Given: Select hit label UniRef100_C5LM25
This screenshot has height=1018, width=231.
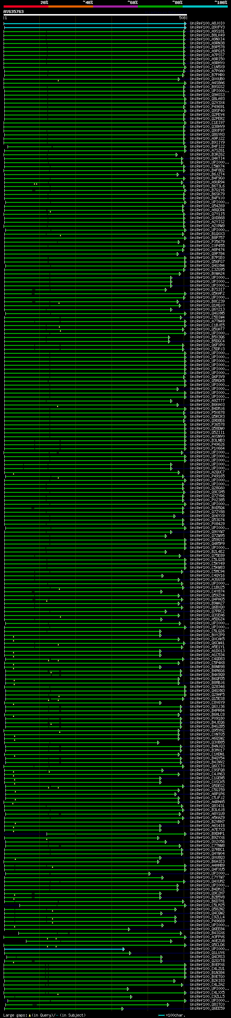Looking at the screenshot, I should point(207,905).
